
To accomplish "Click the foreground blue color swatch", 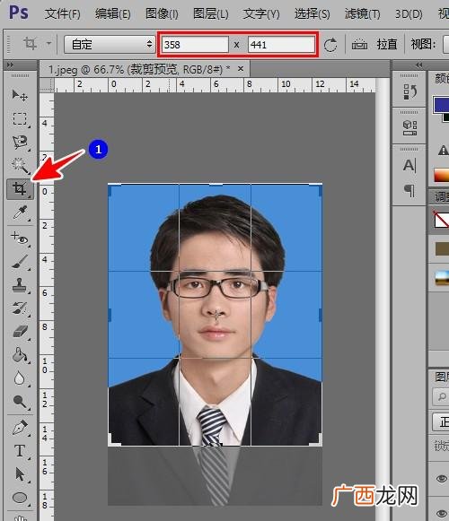I will pyautogui.click(x=442, y=104).
